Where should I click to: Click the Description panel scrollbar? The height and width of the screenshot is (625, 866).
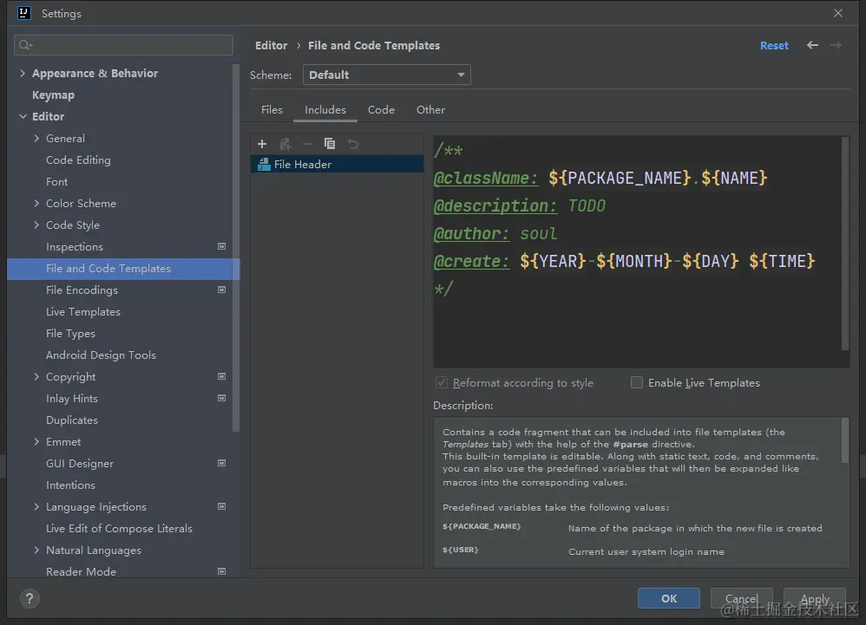(x=844, y=440)
